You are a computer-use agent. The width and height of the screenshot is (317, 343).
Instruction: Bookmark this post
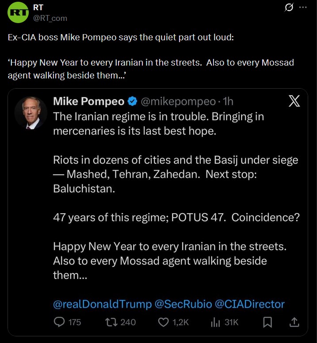tap(267, 322)
